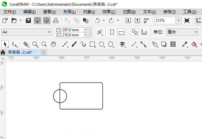
Task: Select the LiveSketch curve tool
Action: pos(83,44)
